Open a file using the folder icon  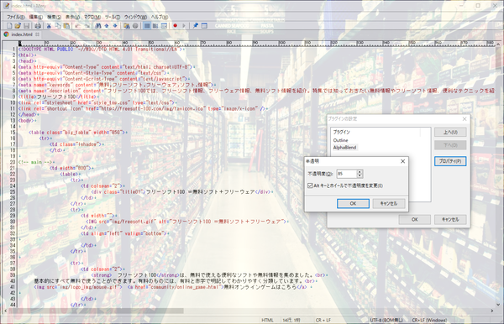point(18,26)
